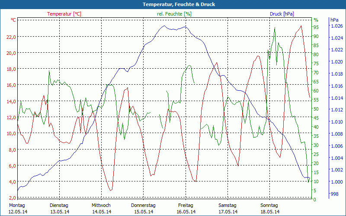The image size is (346, 216).
Task: Click the 95 tick on humidity axis
Action: (316, 27)
